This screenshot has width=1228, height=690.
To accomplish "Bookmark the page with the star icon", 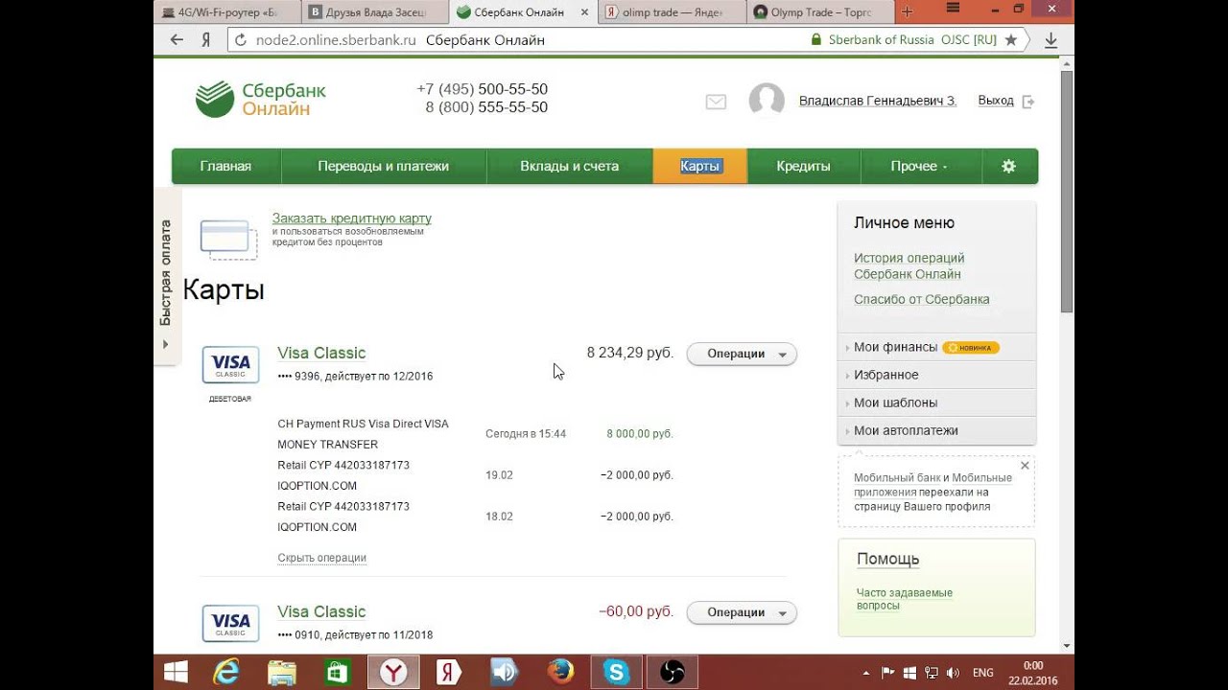I will 1010,40.
